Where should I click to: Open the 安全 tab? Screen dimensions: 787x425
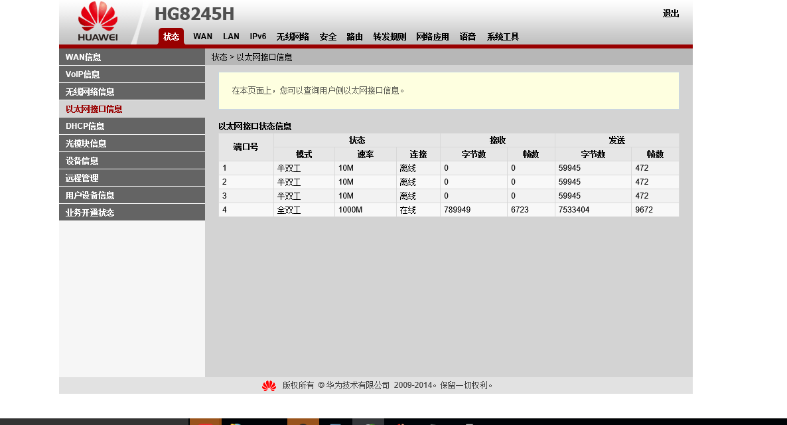[328, 37]
